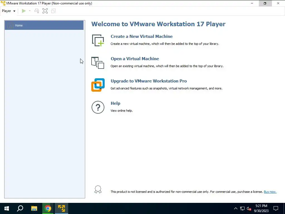Click 'View online help.' text
The image size is (285, 214).
[x=122, y=111]
